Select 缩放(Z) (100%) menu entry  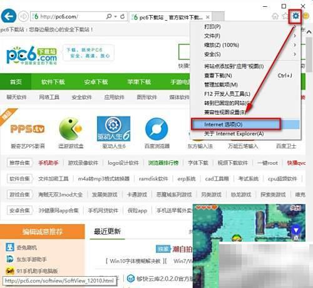245,45
